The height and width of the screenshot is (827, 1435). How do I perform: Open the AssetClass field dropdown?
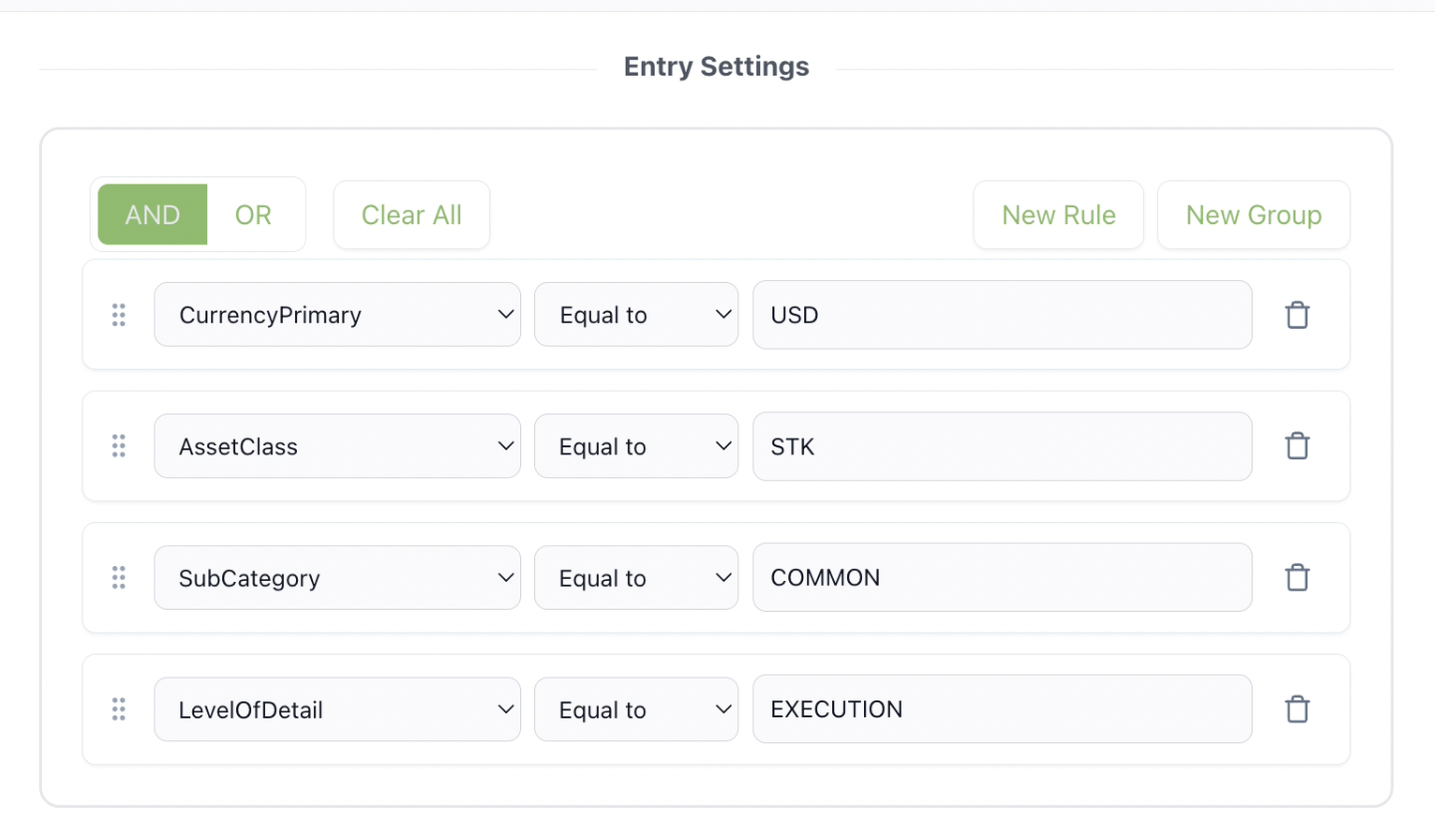(x=337, y=445)
